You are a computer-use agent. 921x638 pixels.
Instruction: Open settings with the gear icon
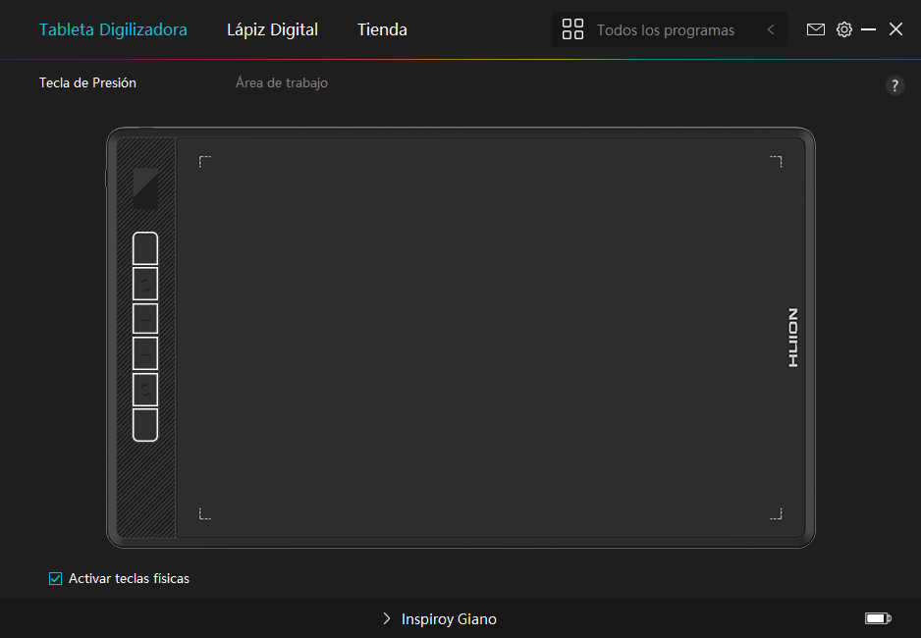(843, 29)
